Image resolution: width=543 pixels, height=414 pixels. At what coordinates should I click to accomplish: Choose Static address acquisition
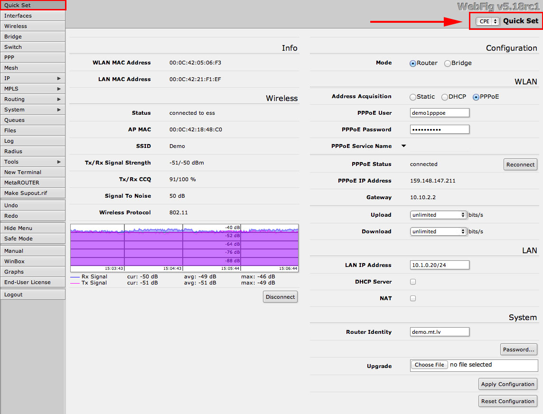(413, 97)
